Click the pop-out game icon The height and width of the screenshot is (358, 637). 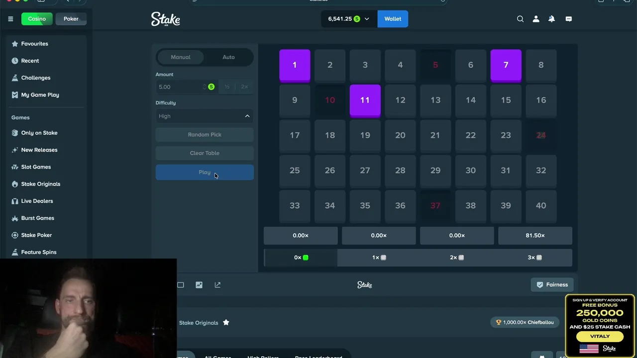(x=217, y=285)
